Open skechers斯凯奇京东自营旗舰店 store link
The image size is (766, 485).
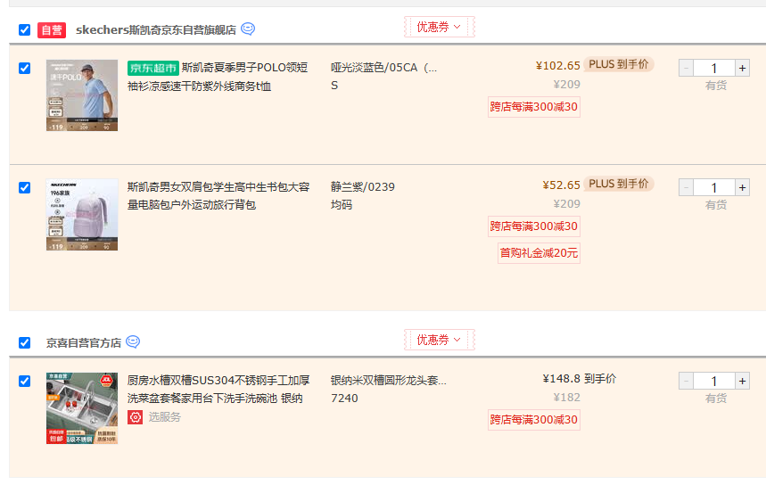(x=156, y=30)
